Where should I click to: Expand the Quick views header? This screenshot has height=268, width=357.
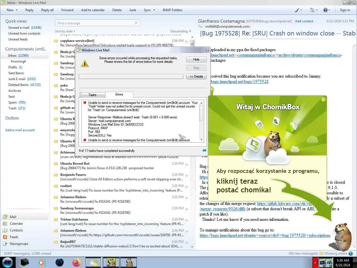pyautogui.click(x=16, y=21)
